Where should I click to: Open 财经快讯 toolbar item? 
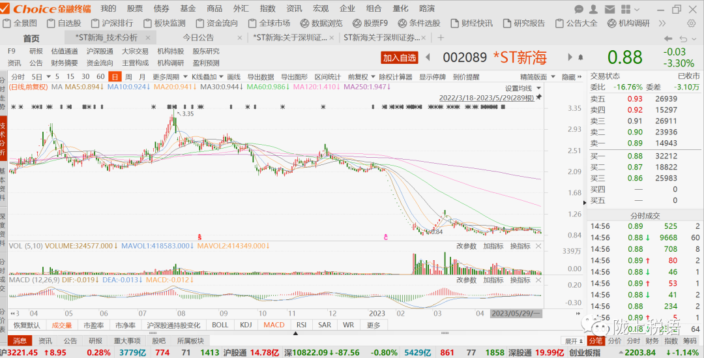coord(472,23)
